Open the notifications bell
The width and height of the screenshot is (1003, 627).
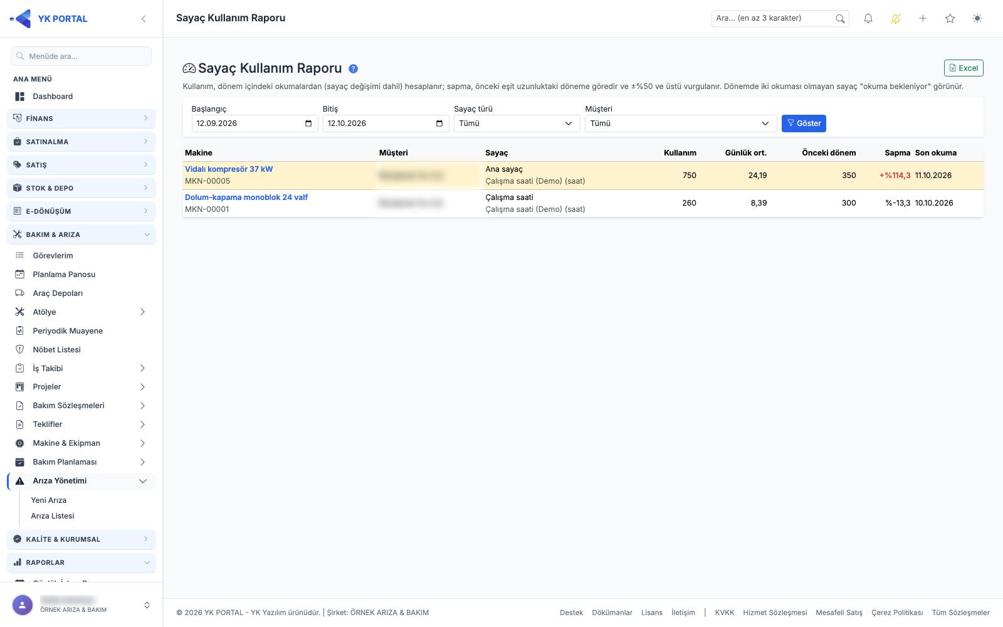868,19
